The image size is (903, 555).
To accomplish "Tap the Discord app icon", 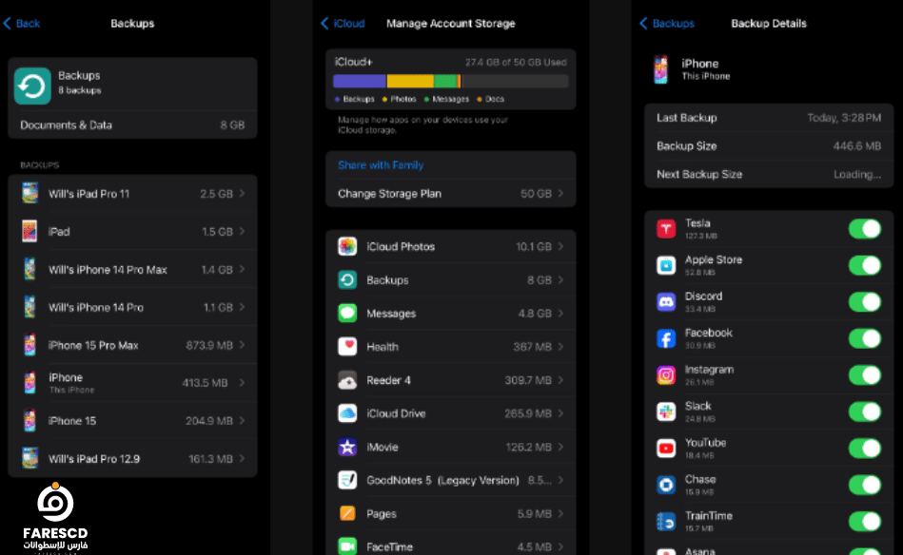I will 666,302.
